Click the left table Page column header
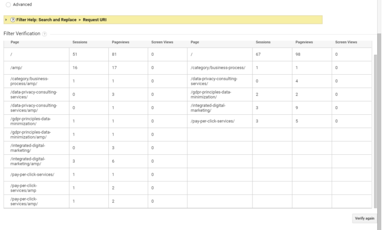The image size is (390, 230). pos(15,42)
